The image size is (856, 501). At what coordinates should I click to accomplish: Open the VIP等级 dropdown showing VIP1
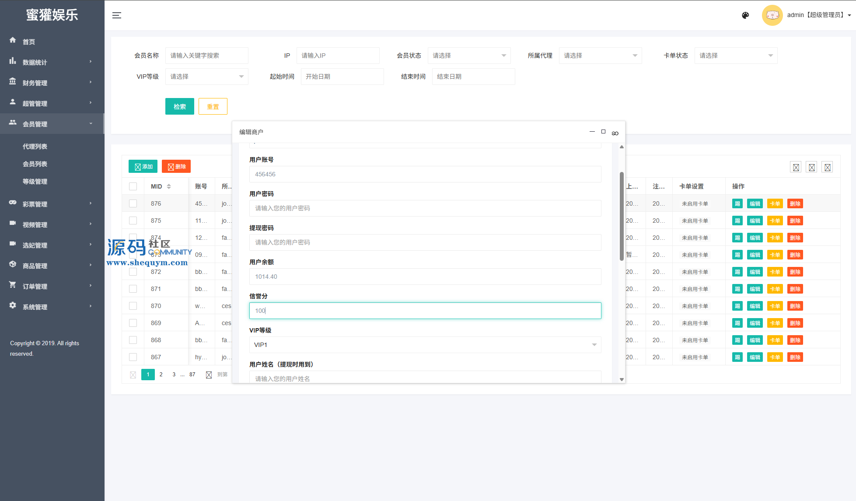click(x=425, y=345)
